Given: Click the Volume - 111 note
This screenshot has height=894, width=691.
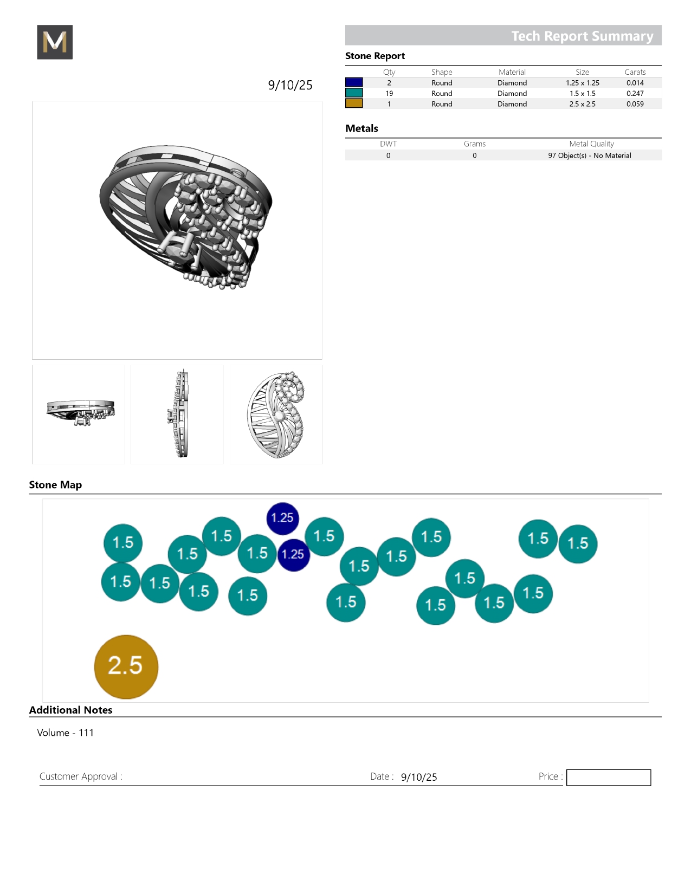Looking at the screenshot, I should coord(66,733).
